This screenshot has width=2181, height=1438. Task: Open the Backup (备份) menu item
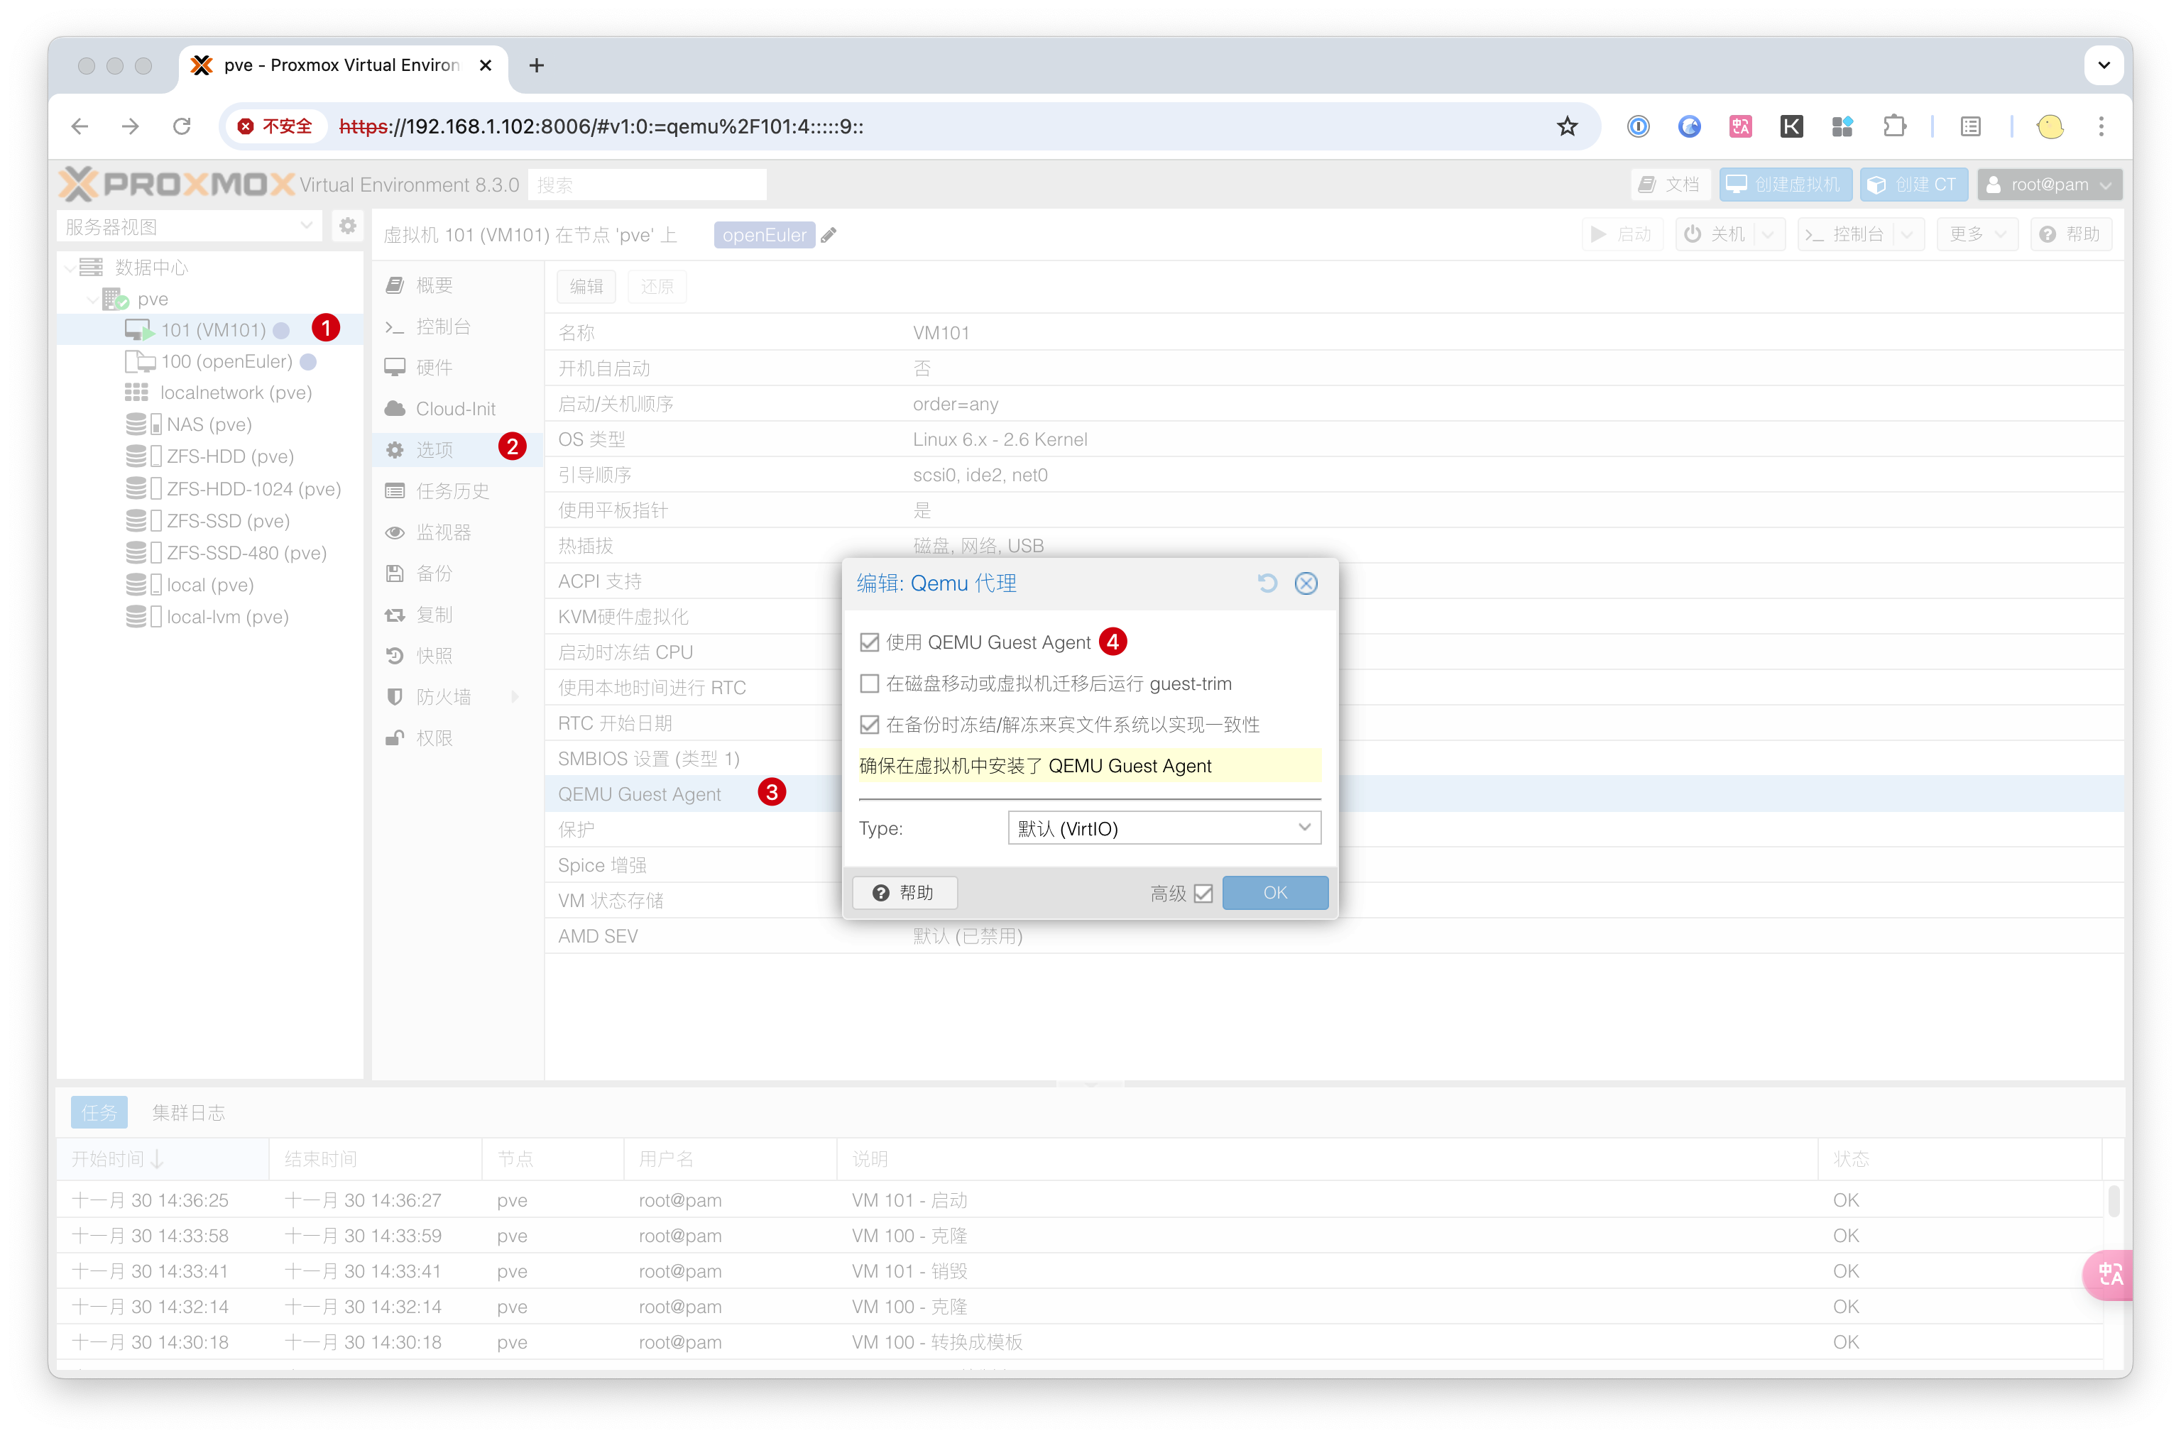click(x=456, y=573)
